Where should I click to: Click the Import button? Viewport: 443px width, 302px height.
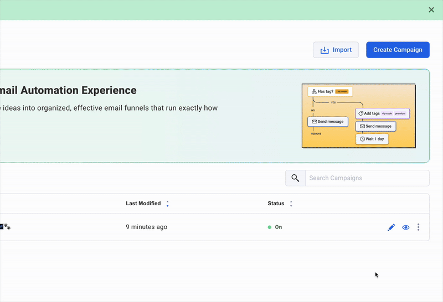336,50
